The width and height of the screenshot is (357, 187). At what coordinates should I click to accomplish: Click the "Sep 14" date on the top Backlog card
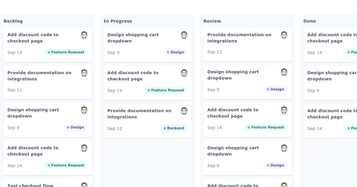15,53
